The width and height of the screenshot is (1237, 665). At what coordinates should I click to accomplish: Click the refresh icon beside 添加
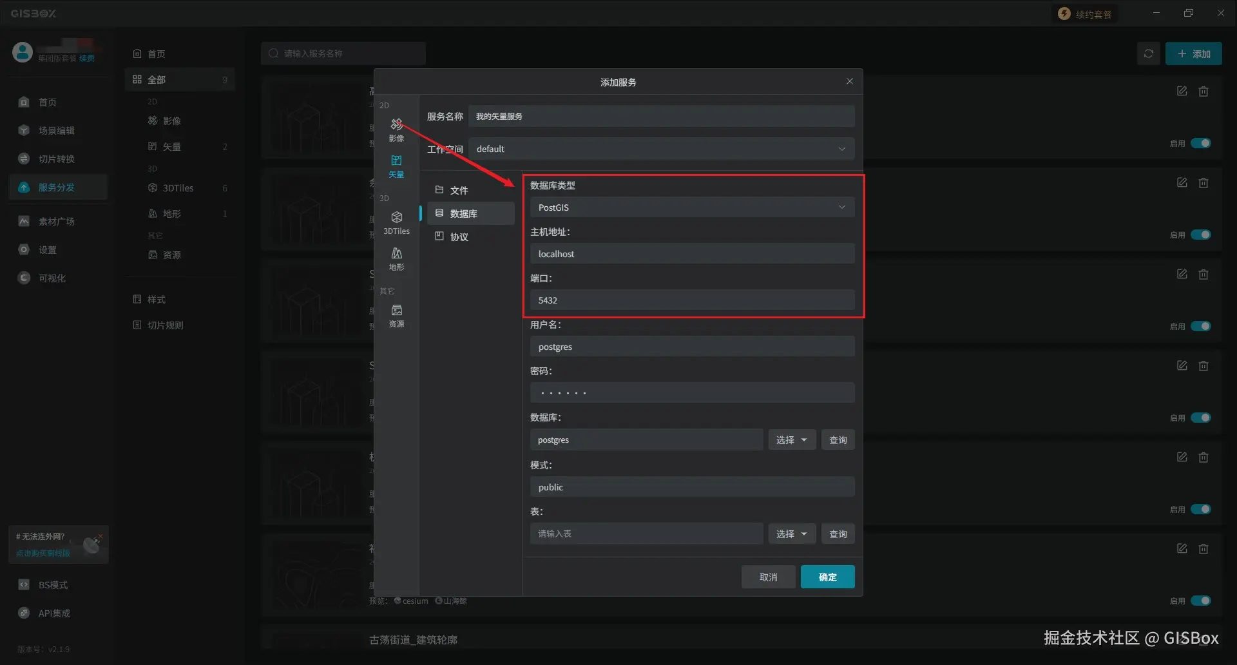pyautogui.click(x=1148, y=53)
